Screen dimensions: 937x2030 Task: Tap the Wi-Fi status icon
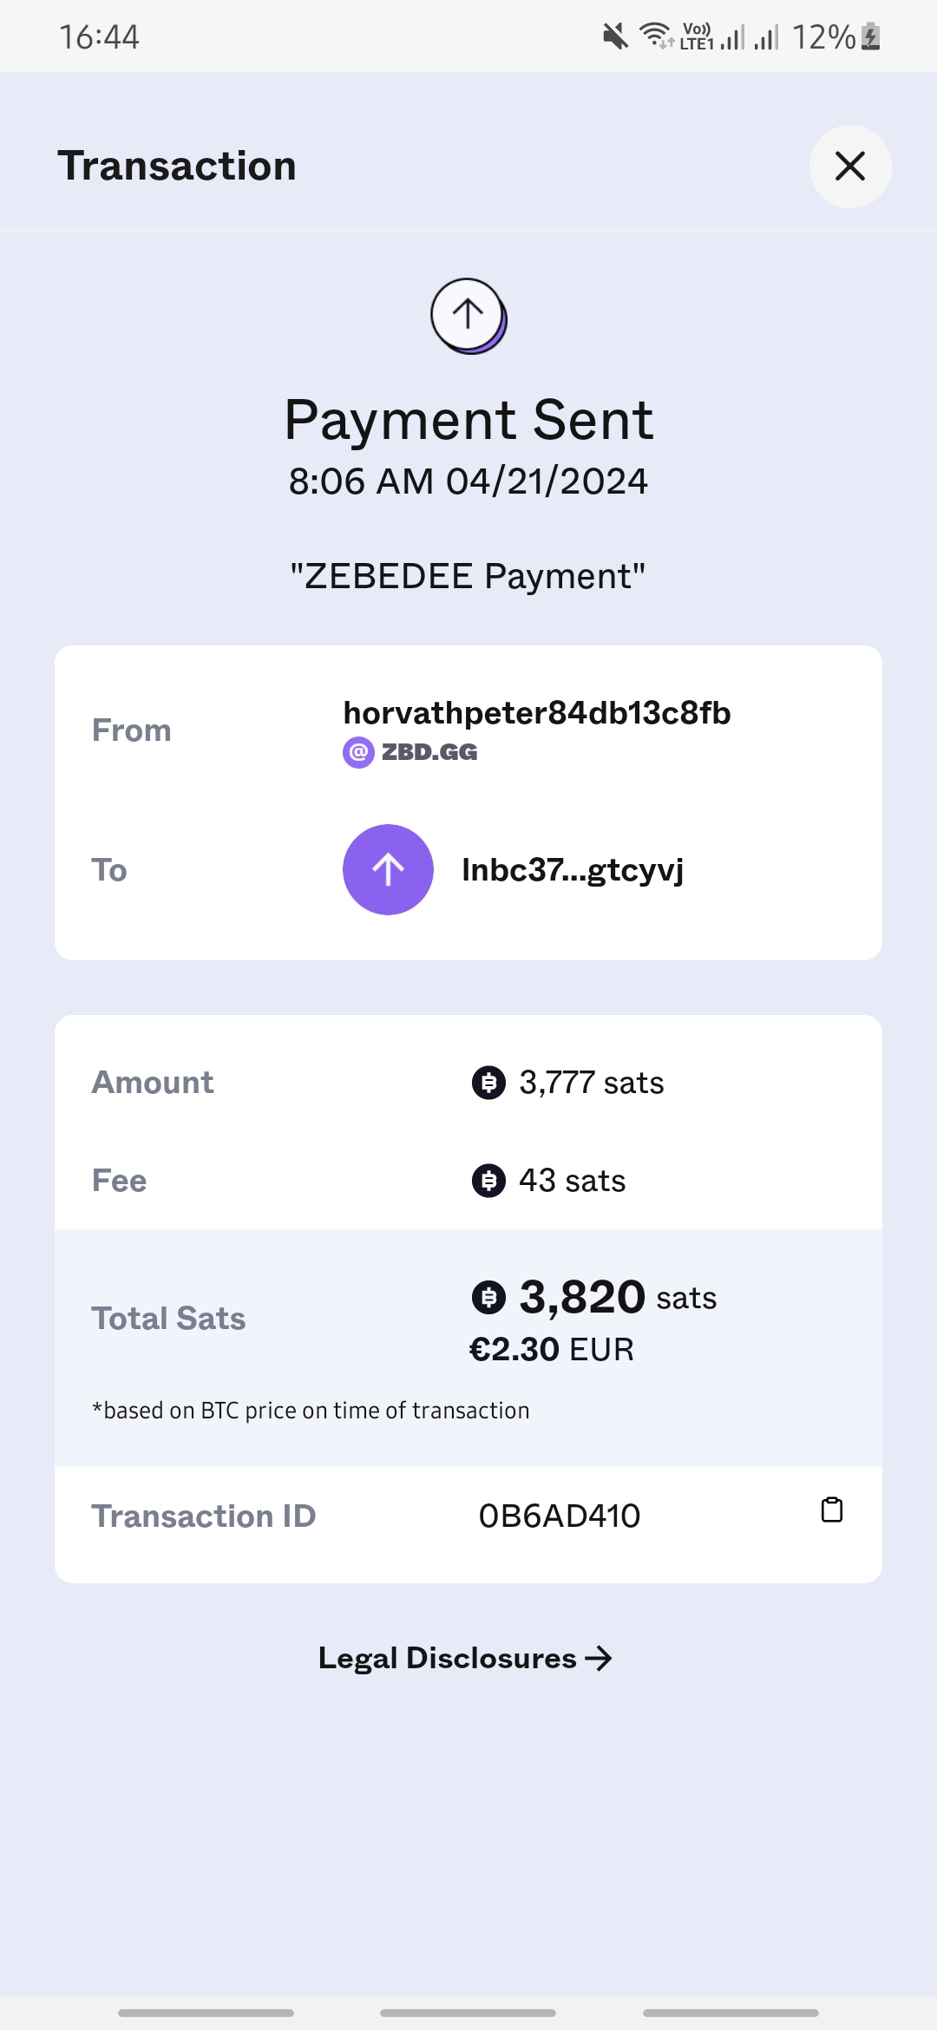[x=656, y=36]
